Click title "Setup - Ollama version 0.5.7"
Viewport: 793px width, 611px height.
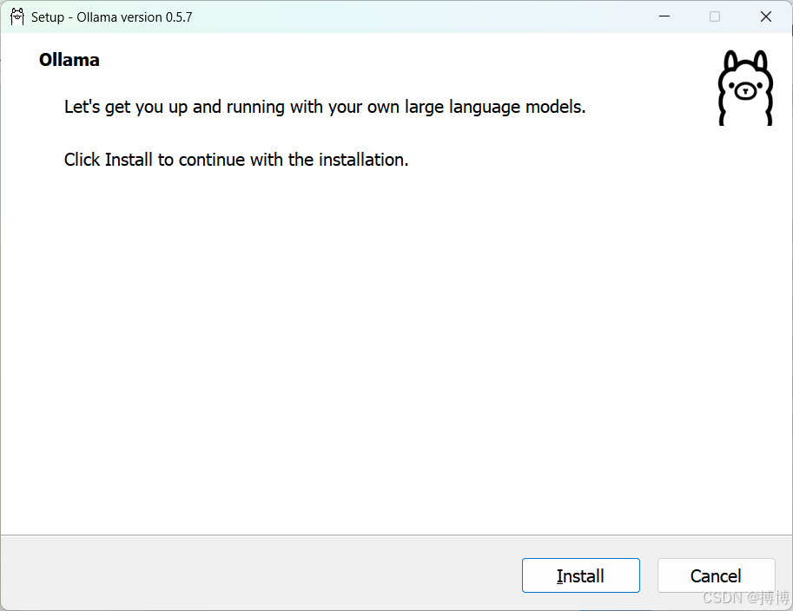click(x=112, y=17)
